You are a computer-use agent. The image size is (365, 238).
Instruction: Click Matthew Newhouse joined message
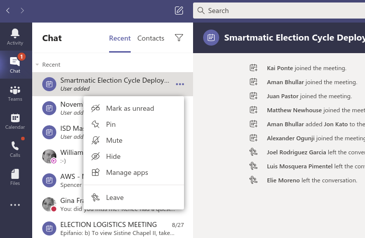pos(316,110)
